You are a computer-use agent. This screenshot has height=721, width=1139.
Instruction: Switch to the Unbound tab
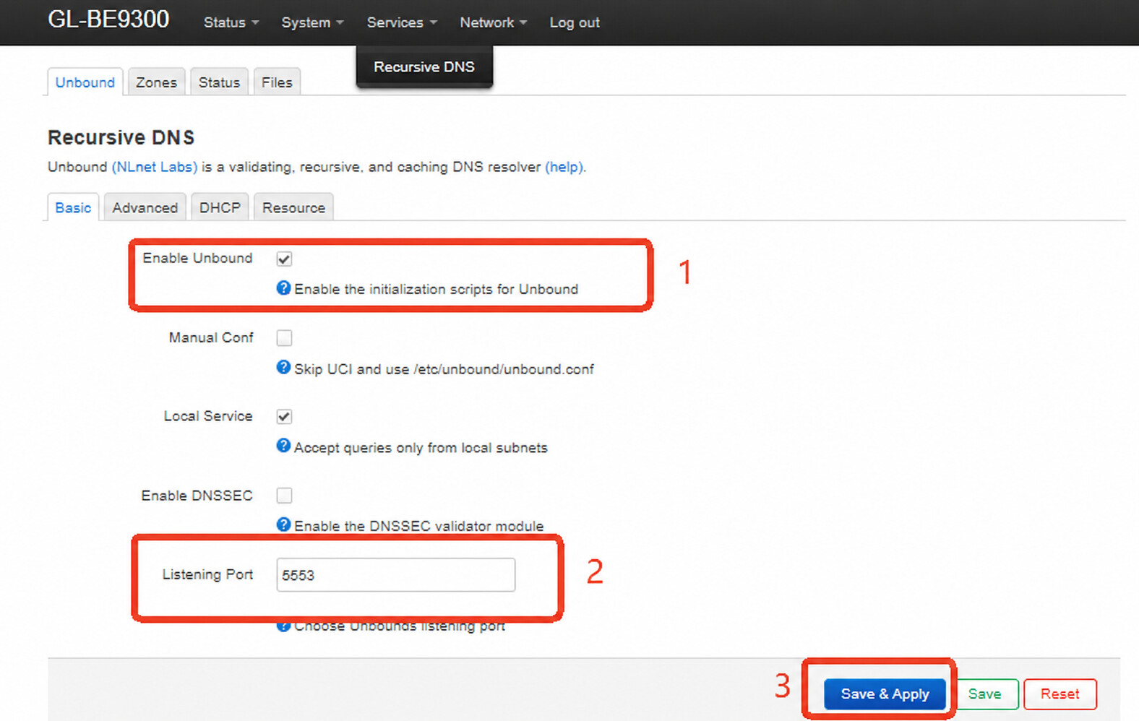point(85,82)
